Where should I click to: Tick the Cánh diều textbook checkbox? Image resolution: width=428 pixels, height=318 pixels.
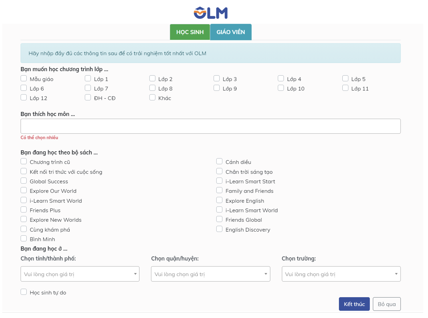tap(219, 162)
